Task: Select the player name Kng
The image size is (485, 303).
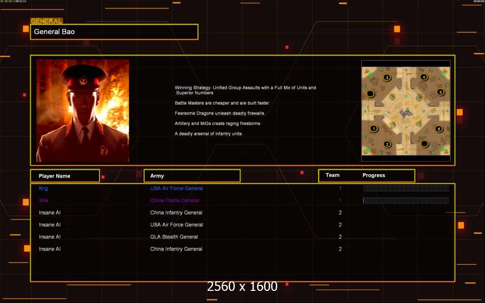Action: [43, 188]
